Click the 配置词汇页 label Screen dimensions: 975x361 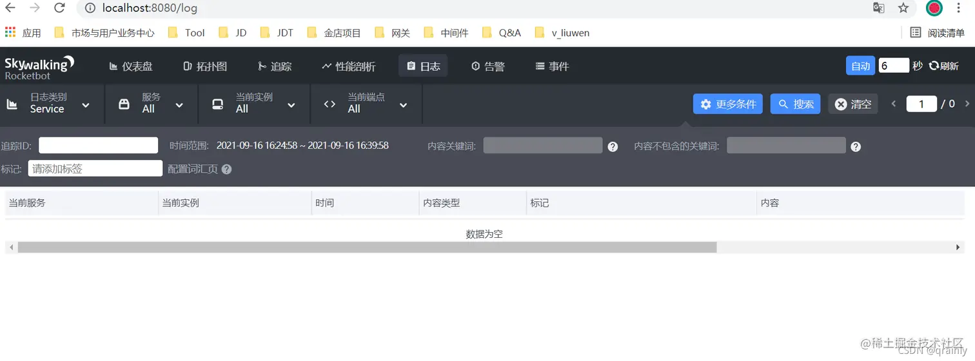coord(193,169)
